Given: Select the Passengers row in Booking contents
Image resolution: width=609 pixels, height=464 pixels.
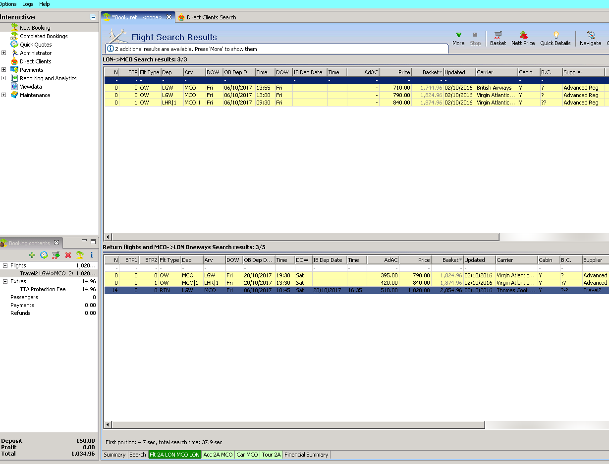Looking at the screenshot, I should click(49, 297).
